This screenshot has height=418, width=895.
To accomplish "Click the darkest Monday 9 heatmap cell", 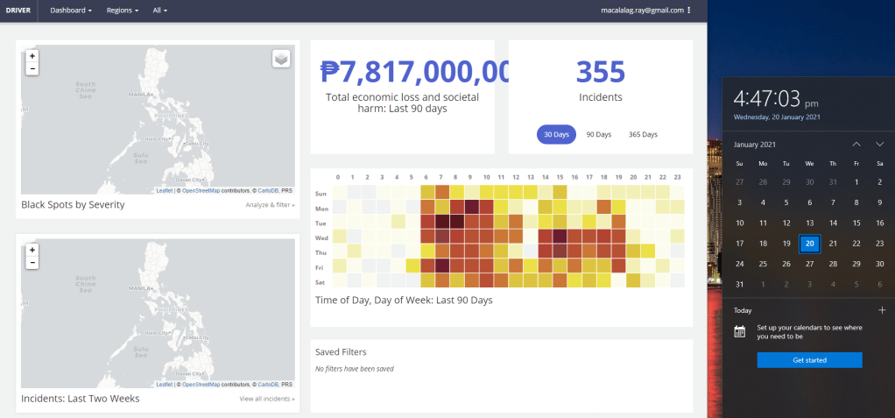I will click(x=472, y=207).
